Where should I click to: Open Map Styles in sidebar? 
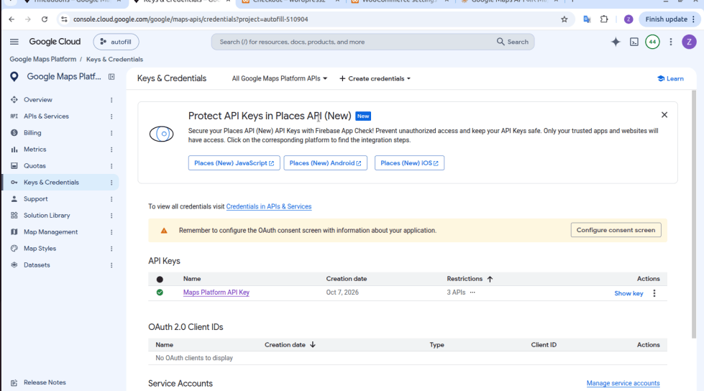pos(40,249)
